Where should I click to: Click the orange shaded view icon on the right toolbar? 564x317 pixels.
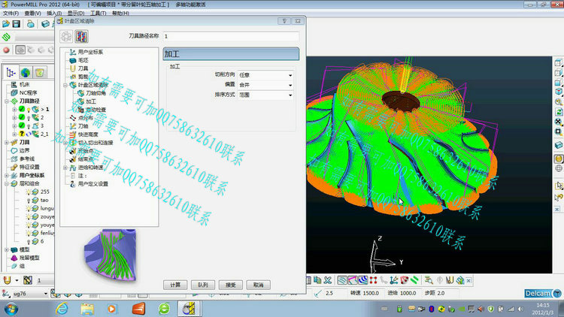(558, 158)
